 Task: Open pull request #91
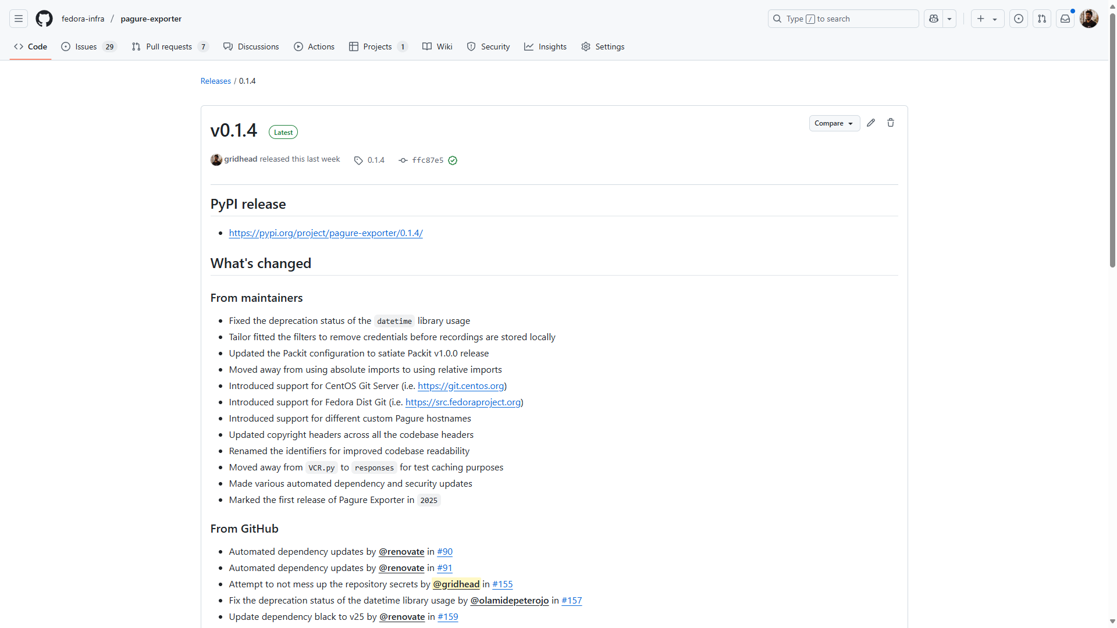[445, 568]
